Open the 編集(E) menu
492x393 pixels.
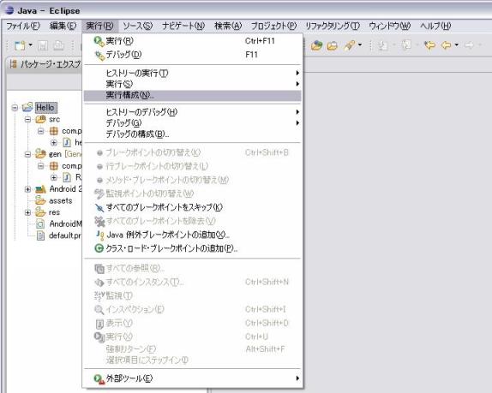[x=63, y=26]
